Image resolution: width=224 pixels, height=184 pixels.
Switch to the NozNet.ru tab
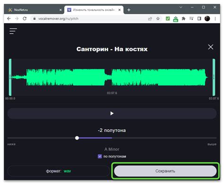(x=34, y=10)
